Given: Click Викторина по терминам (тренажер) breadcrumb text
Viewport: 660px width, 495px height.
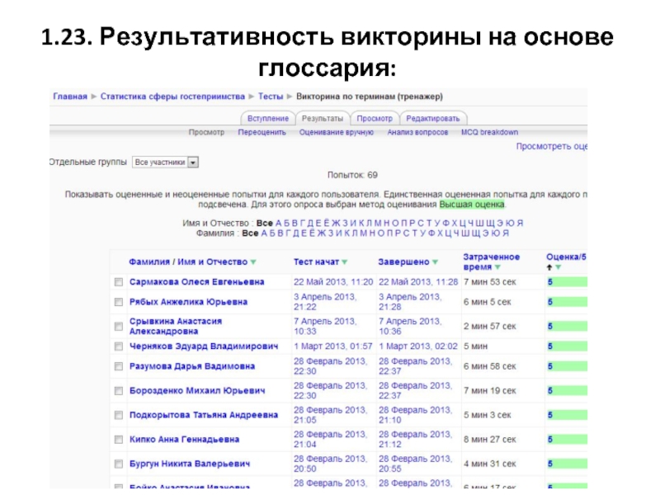Looking at the screenshot, I should click(370, 97).
